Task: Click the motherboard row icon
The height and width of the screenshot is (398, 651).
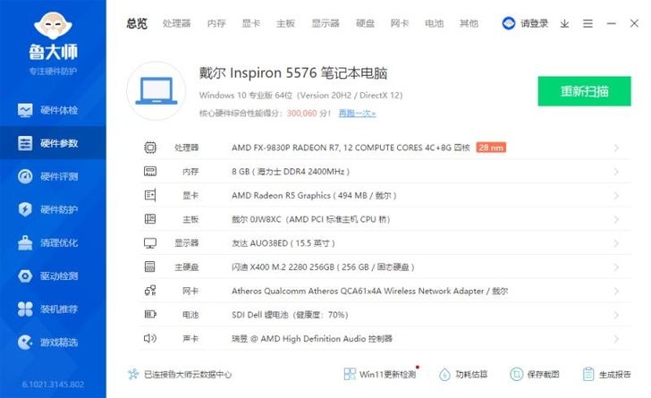Action: (x=150, y=219)
